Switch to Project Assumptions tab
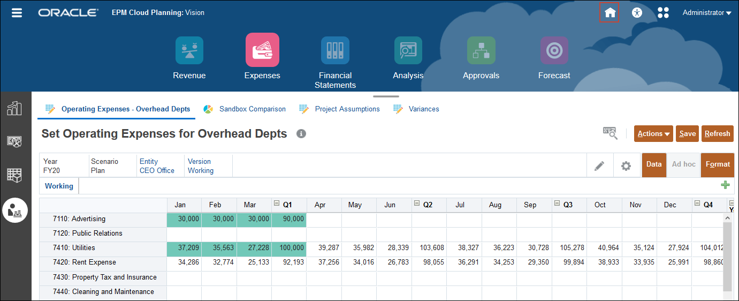Image resolution: width=739 pixels, height=301 pixels. (340, 109)
